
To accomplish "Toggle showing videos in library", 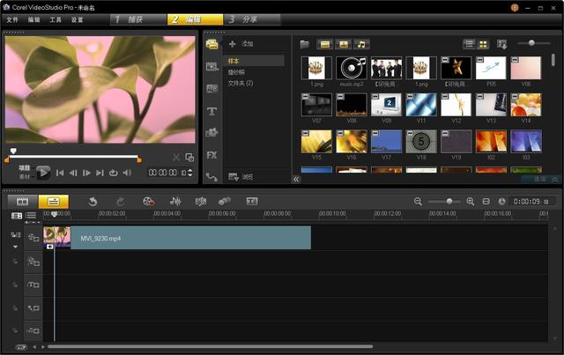I will tap(325, 44).
